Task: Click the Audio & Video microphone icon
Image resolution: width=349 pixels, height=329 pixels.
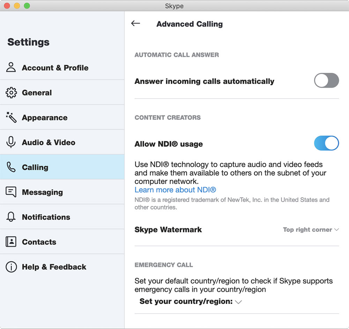Action: coord(11,142)
